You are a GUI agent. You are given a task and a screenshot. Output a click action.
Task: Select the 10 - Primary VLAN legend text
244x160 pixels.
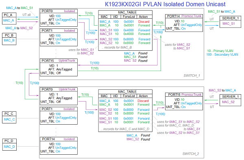pyautogui.click(x=220, y=51)
